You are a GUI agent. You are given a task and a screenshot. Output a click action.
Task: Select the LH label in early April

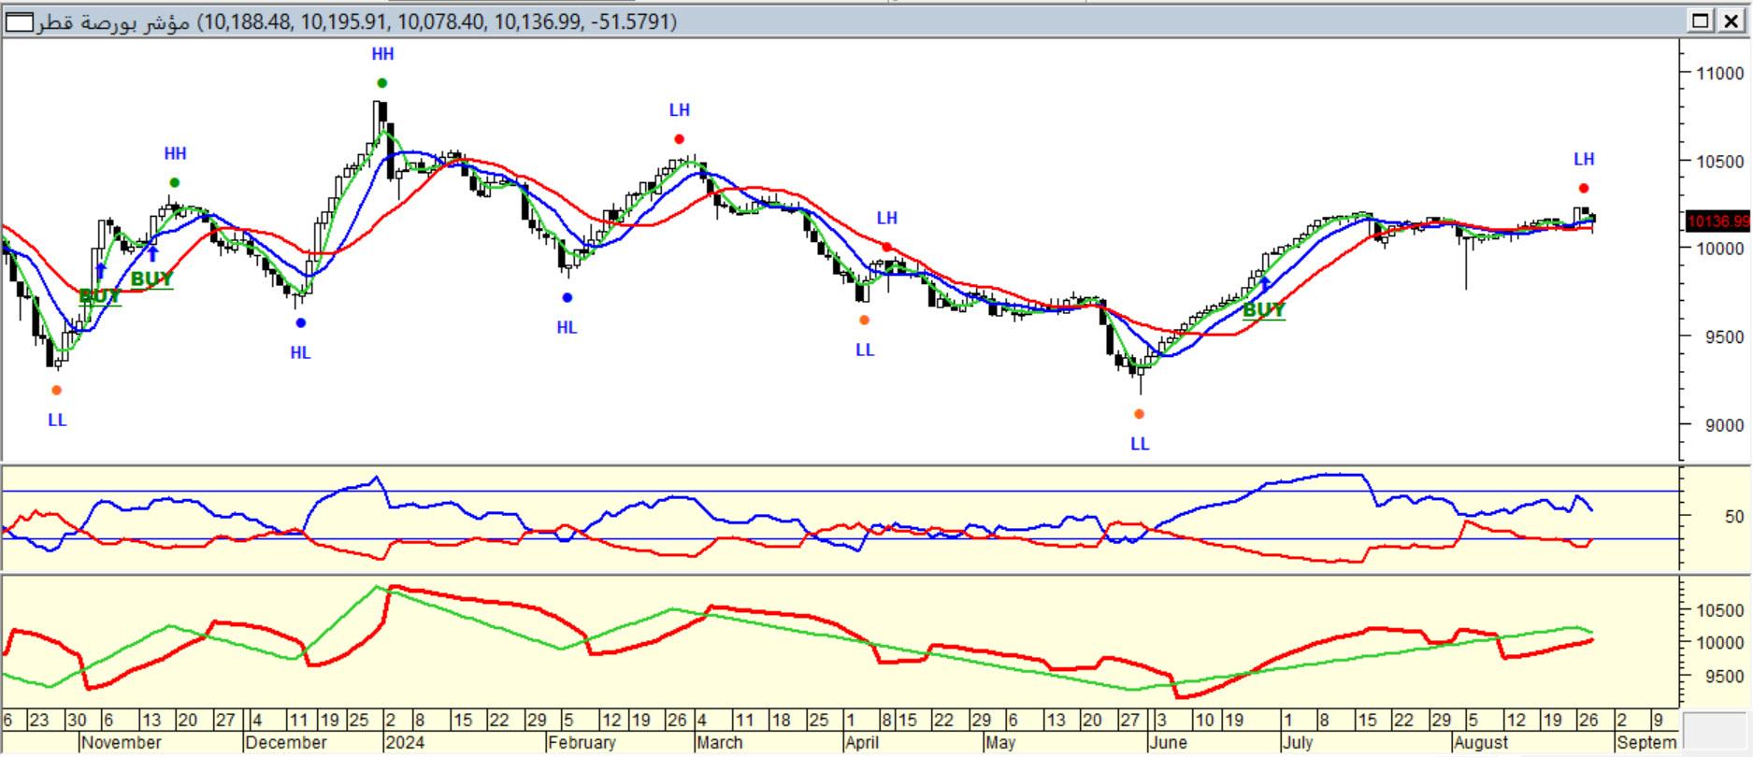[887, 219]
